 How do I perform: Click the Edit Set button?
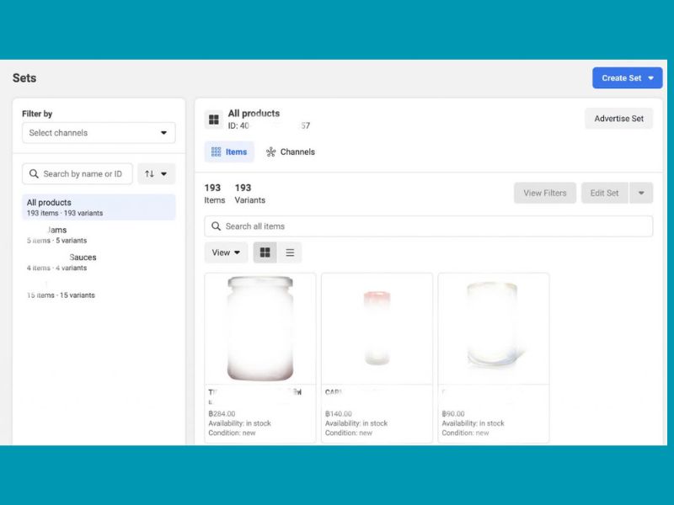(604, 194)
